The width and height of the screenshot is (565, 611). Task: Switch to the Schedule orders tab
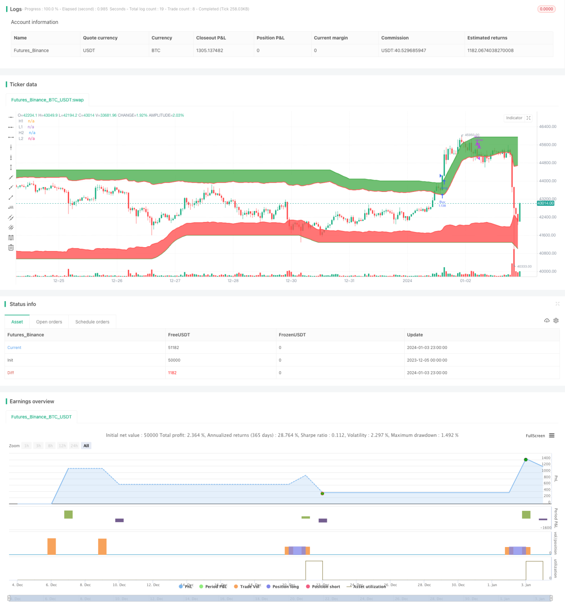tap(92, 322)
